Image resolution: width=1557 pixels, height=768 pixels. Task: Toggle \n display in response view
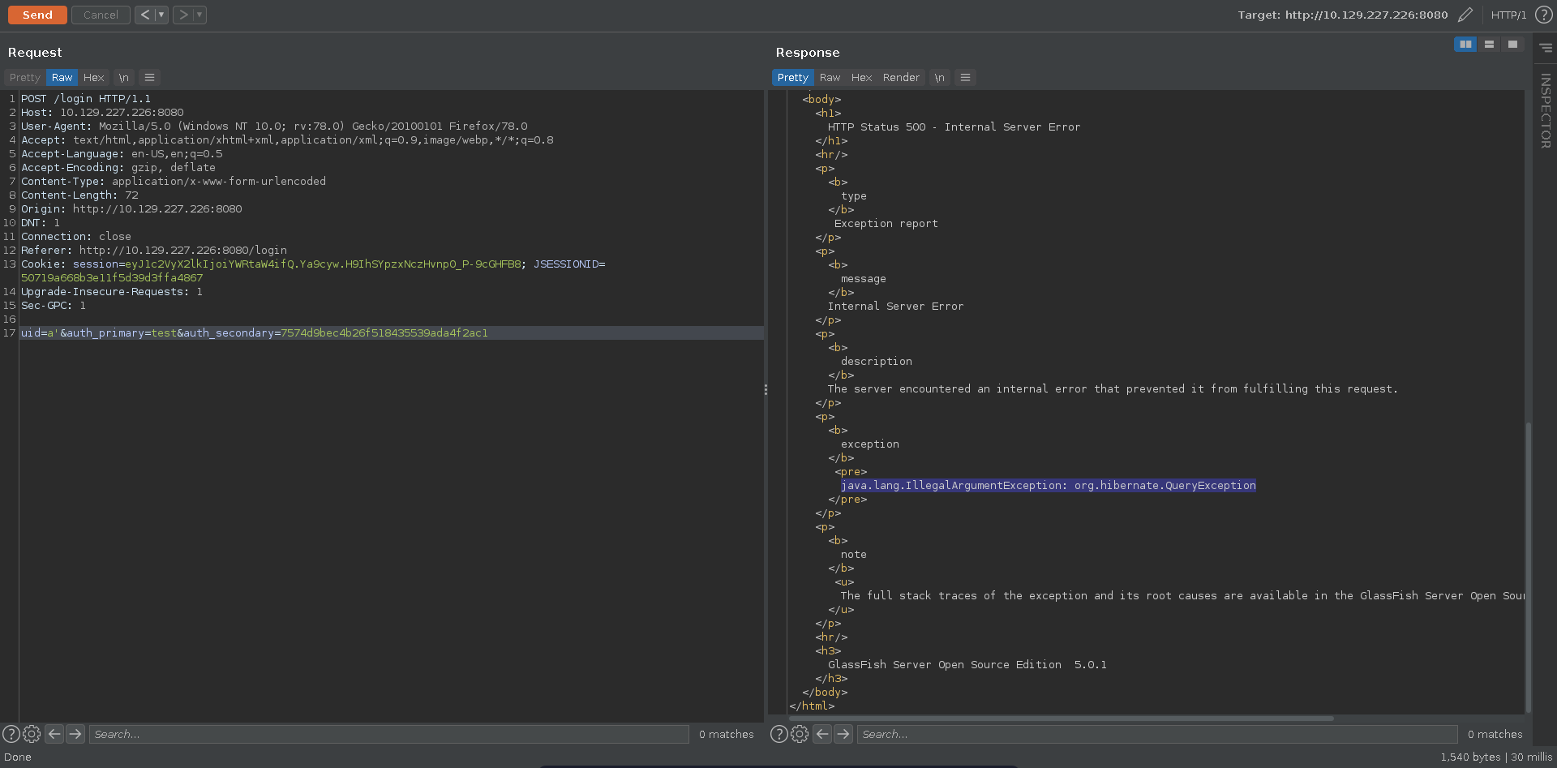coord(939,78)
